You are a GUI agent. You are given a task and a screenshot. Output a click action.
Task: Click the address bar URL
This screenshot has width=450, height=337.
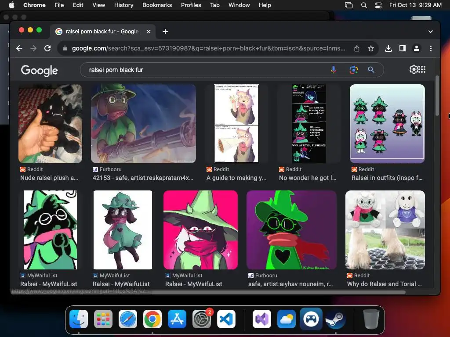[x=208, y=48]
